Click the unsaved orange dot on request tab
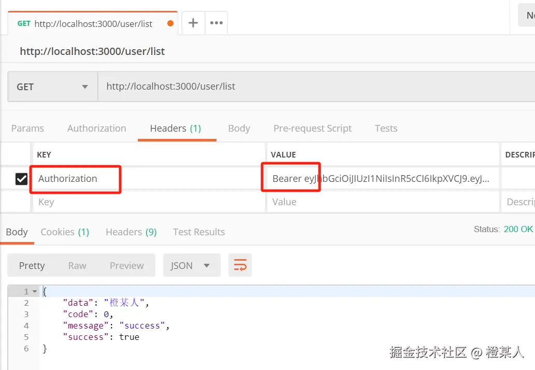 (170, 23)
